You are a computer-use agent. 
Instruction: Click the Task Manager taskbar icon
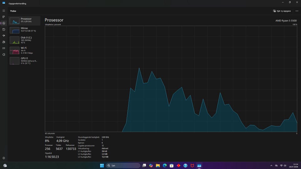pos(199,166)
